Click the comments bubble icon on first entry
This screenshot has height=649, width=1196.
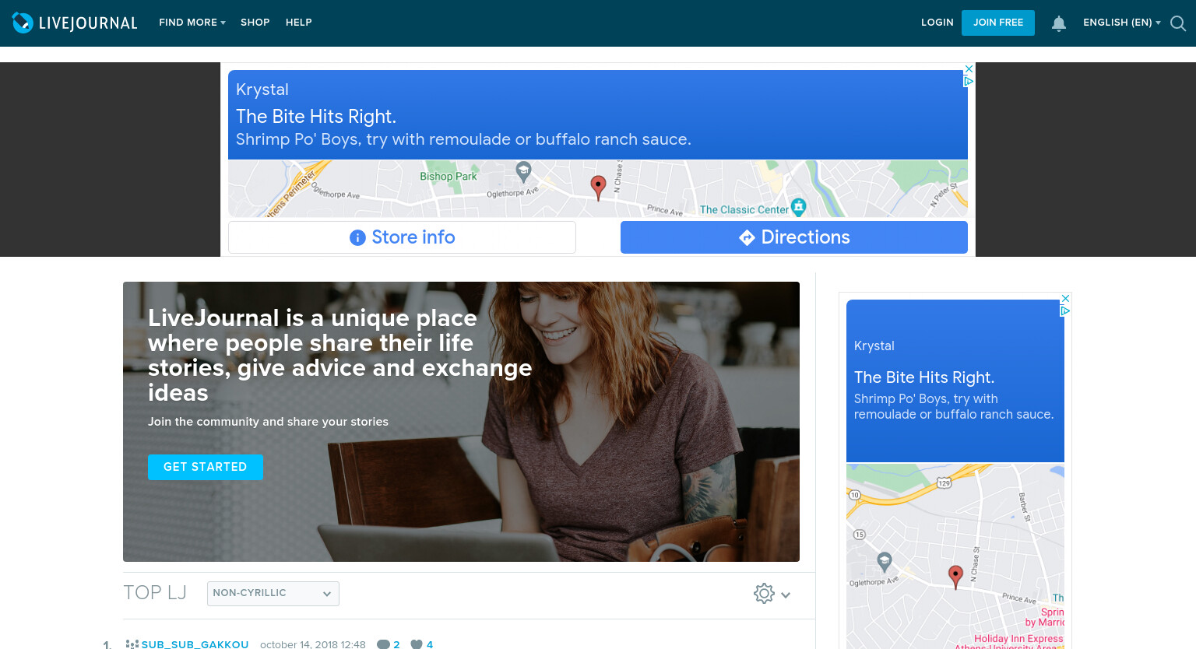(383, 644)
